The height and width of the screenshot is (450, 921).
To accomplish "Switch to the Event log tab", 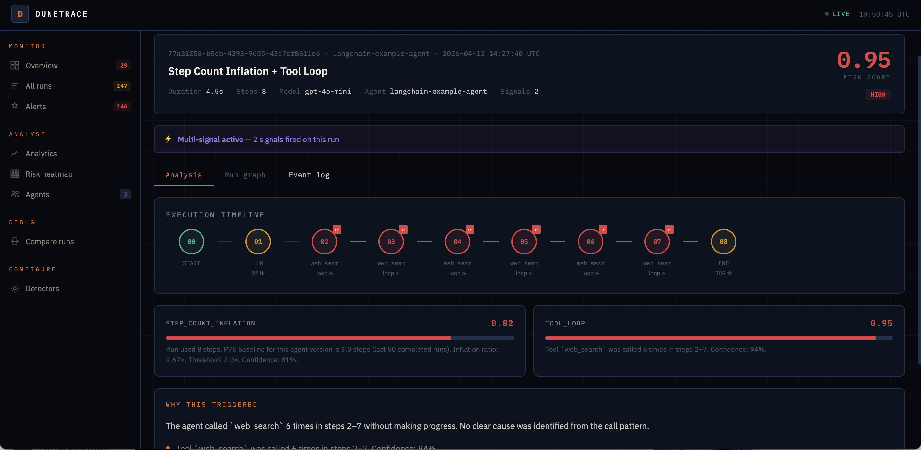I will coord(309,175).
